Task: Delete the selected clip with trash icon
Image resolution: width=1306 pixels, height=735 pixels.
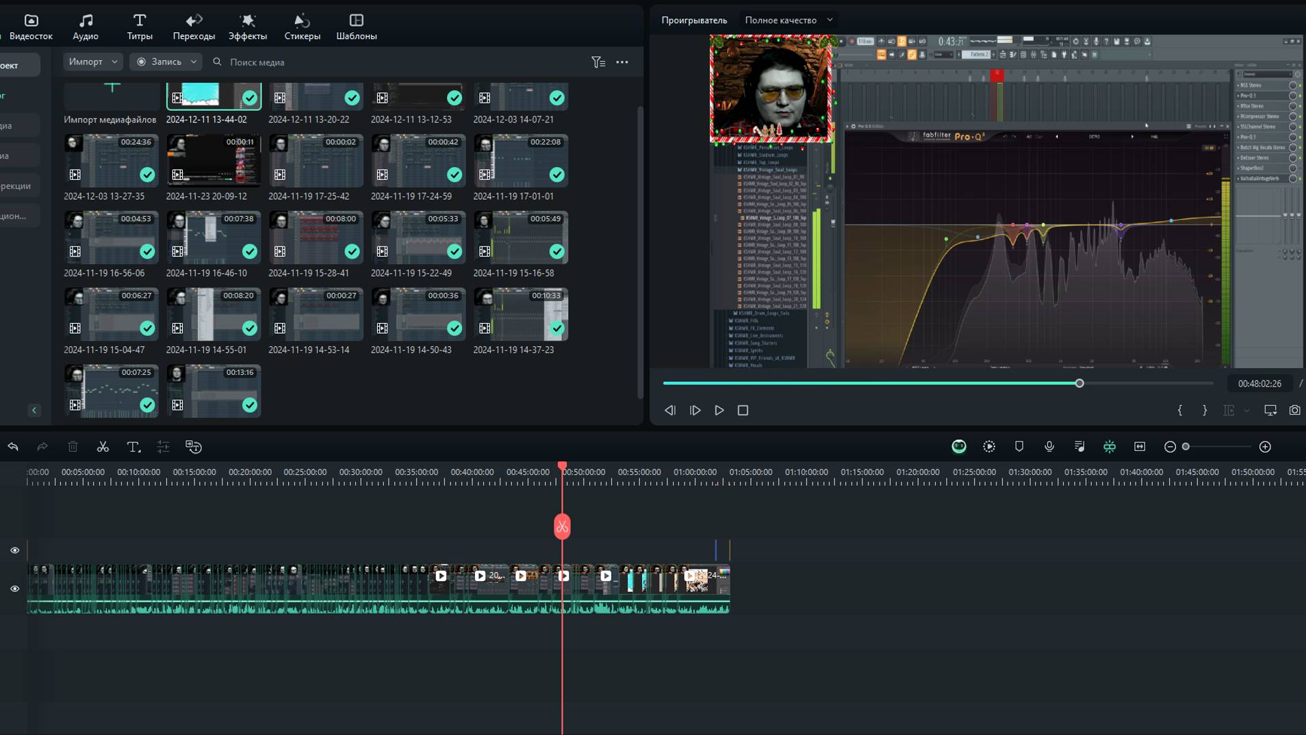Action: click(x=73, y=447)
